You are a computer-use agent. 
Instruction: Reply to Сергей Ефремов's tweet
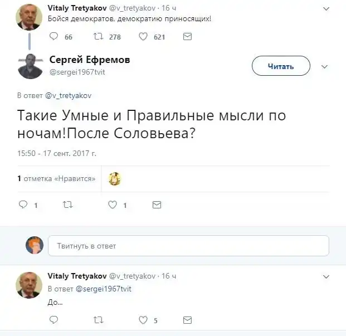[23, 205]
